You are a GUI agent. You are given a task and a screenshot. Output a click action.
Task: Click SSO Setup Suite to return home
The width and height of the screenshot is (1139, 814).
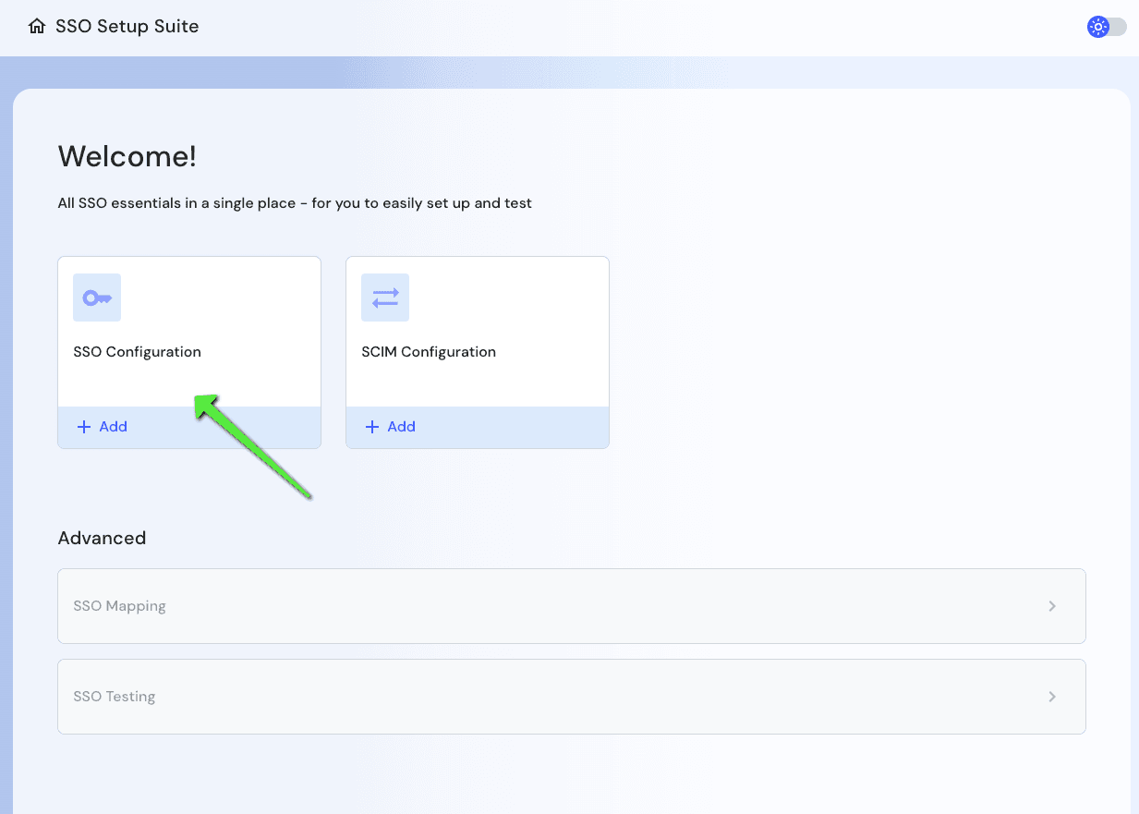(x=127, y=26)
